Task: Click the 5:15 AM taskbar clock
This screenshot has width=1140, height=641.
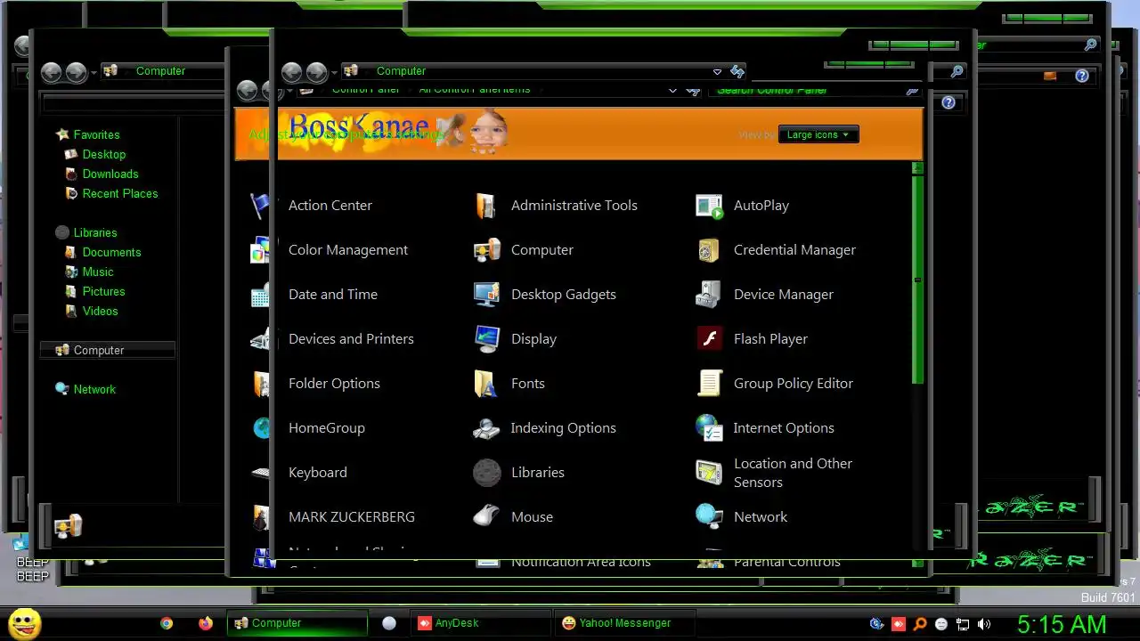Action: tap(1062, 623)
